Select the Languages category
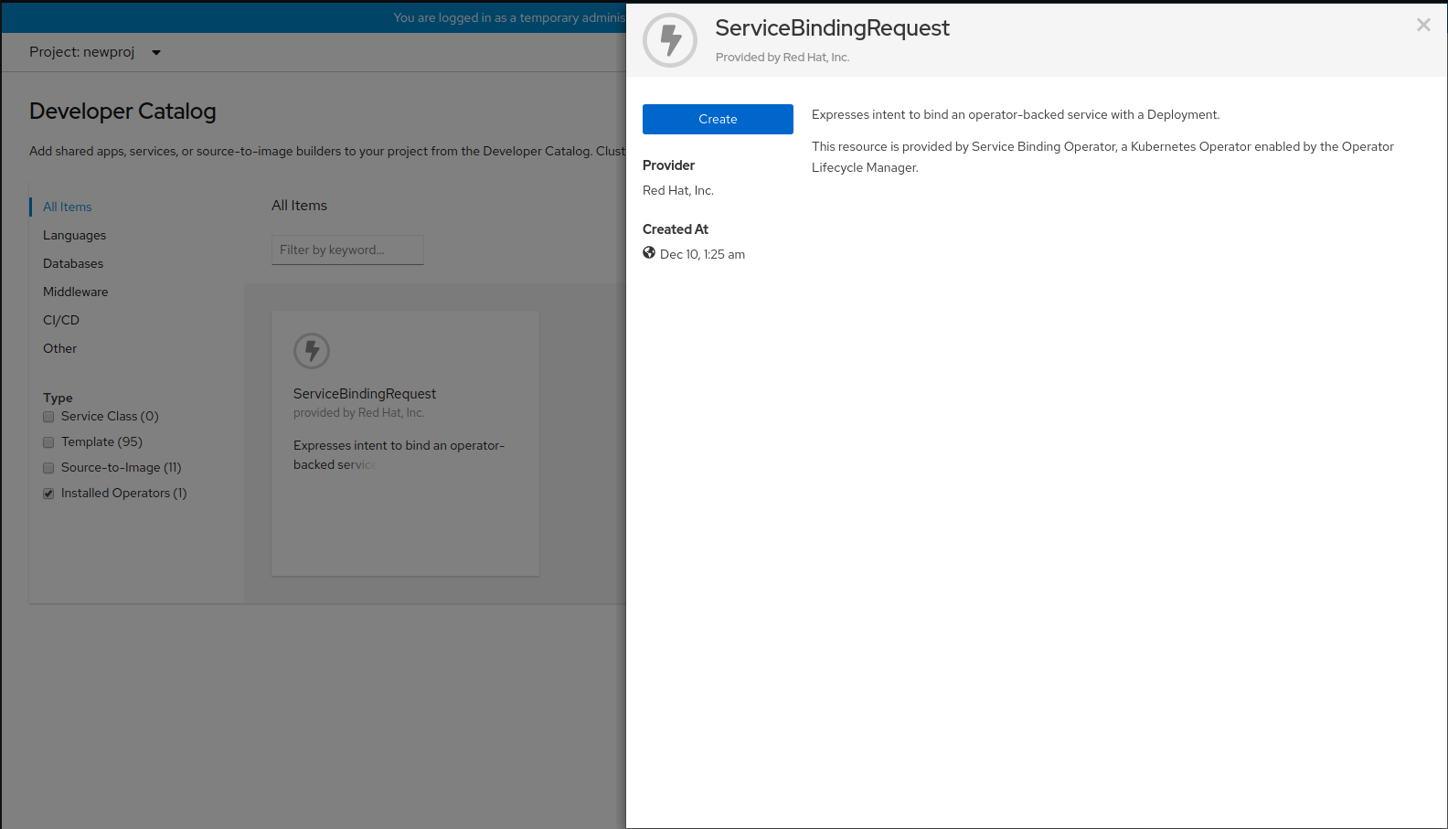The width and height of the screenshot is (1448, 829). (74, 235)
